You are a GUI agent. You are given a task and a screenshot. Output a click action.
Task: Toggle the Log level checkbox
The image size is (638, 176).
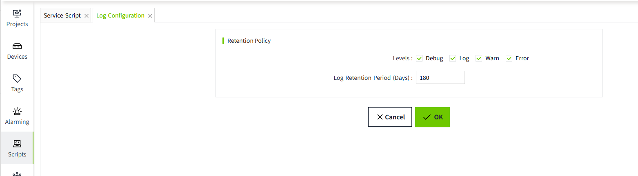click(x=453, y=58)
